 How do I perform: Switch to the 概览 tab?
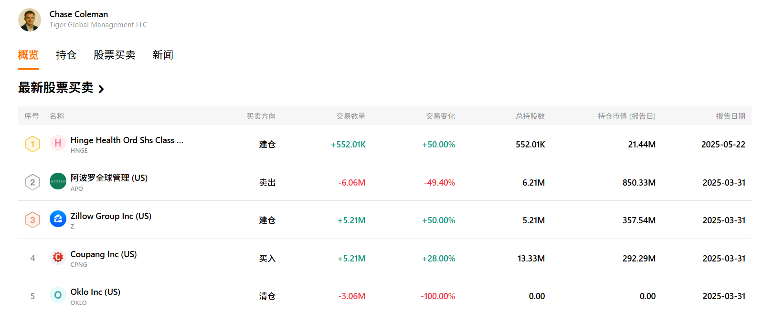coord(28,55)
